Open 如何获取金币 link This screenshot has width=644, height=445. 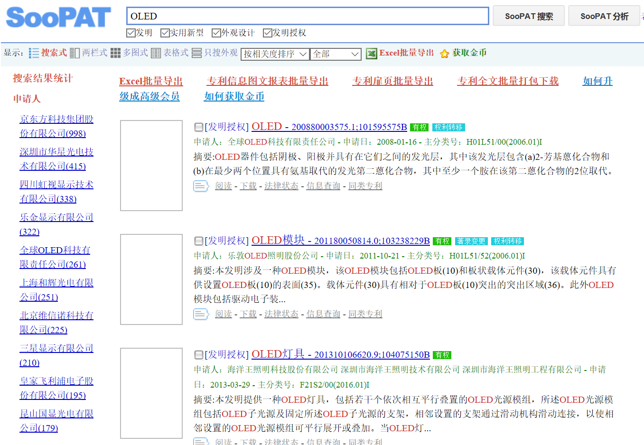[234, 96]
